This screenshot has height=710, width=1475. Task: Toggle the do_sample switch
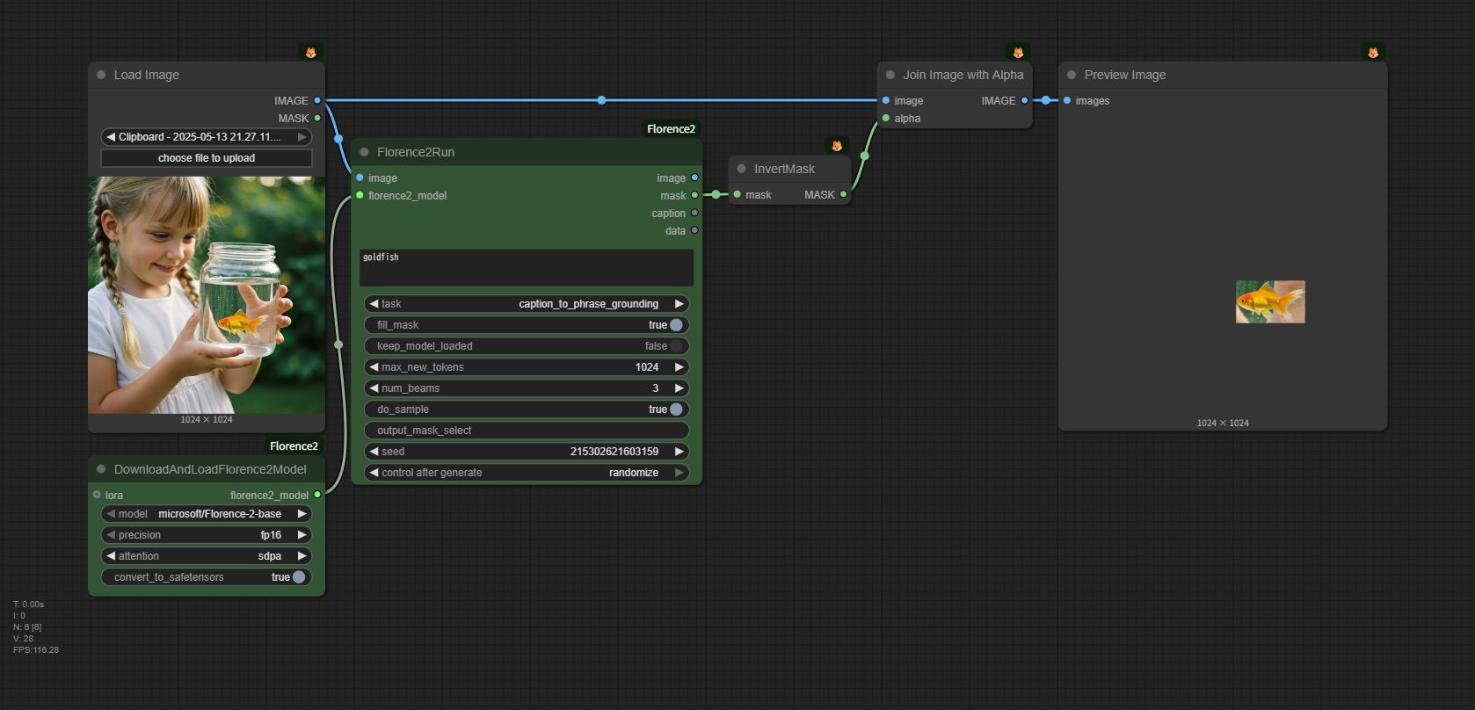tap(675, 409)
